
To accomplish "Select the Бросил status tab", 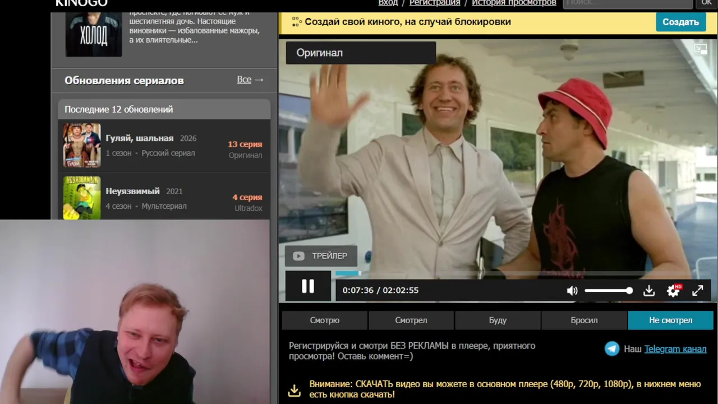I will pos(584,320).
